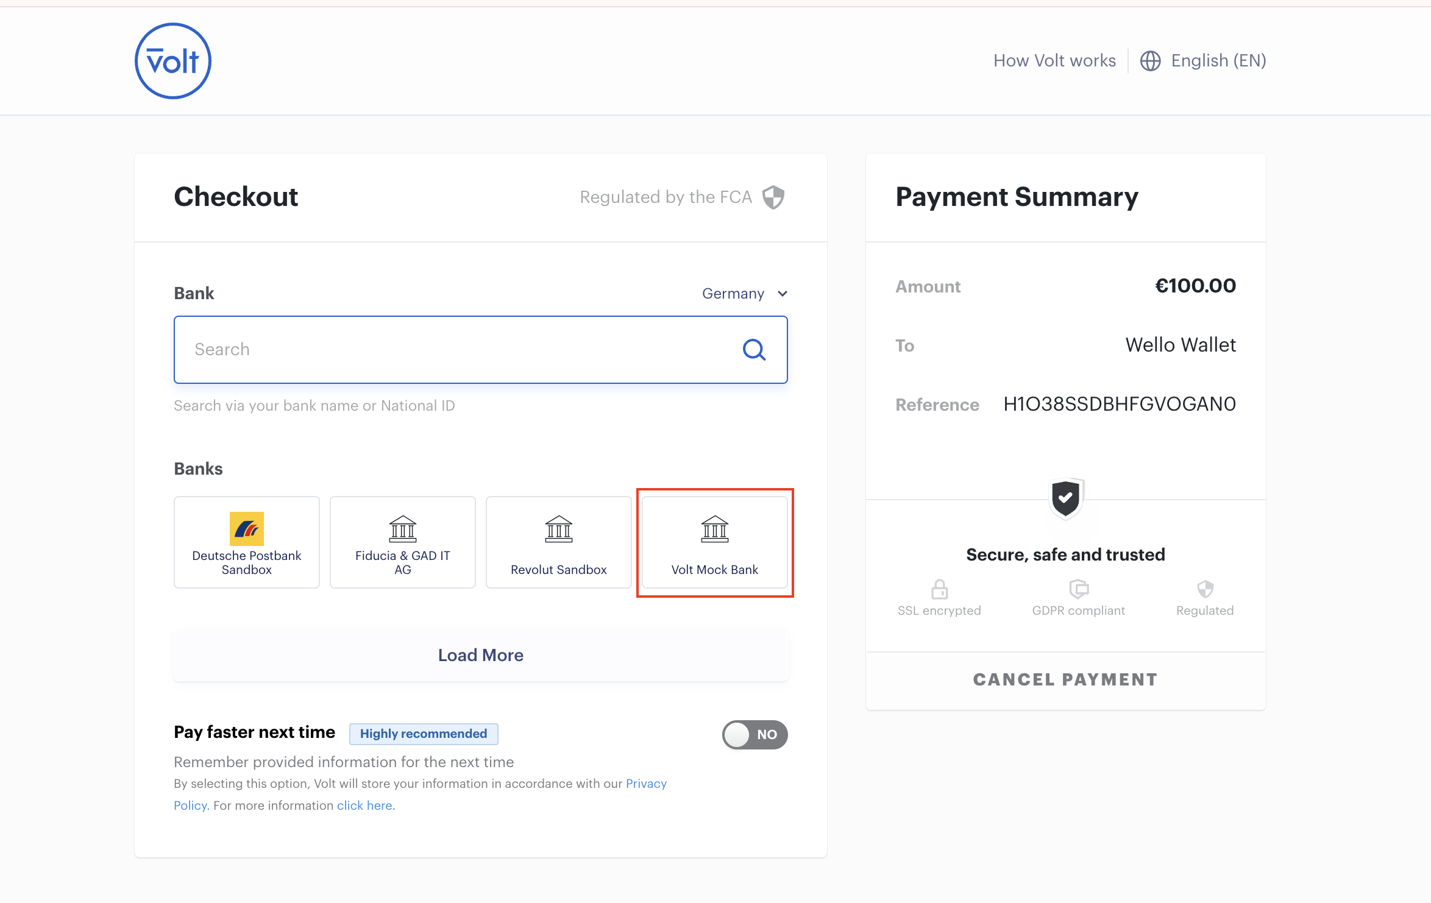1431x903 pixels.
Task: Click the Secure, safe and trusted heading
Action: [1065, 554]
